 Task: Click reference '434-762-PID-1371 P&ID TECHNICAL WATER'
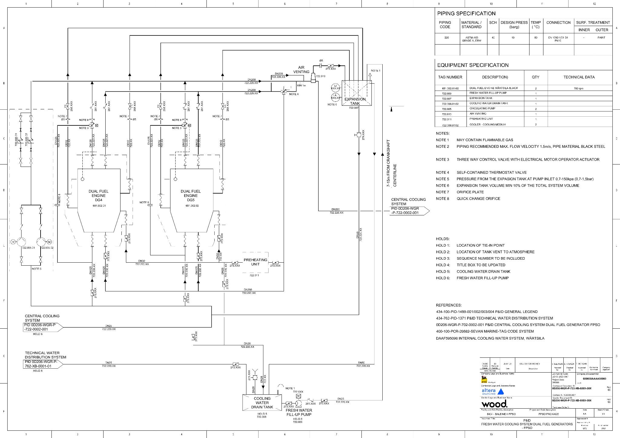click(x=494, y=318)
